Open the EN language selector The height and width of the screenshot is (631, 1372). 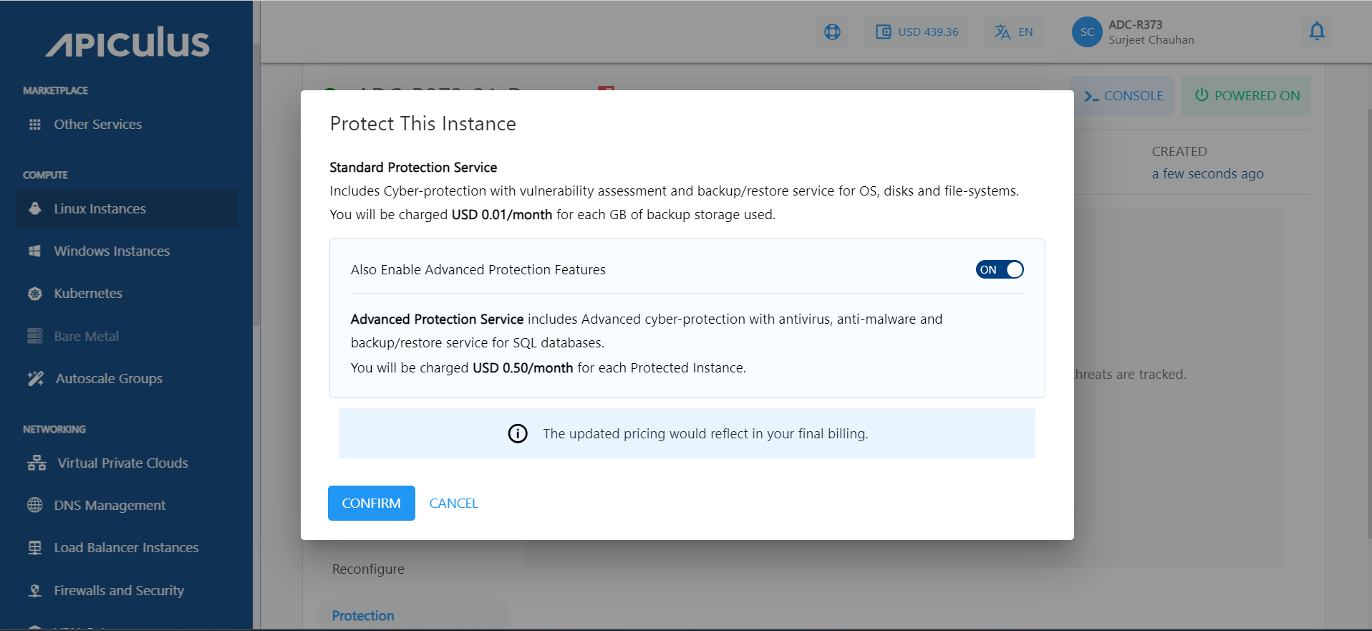pos(1013,32)
